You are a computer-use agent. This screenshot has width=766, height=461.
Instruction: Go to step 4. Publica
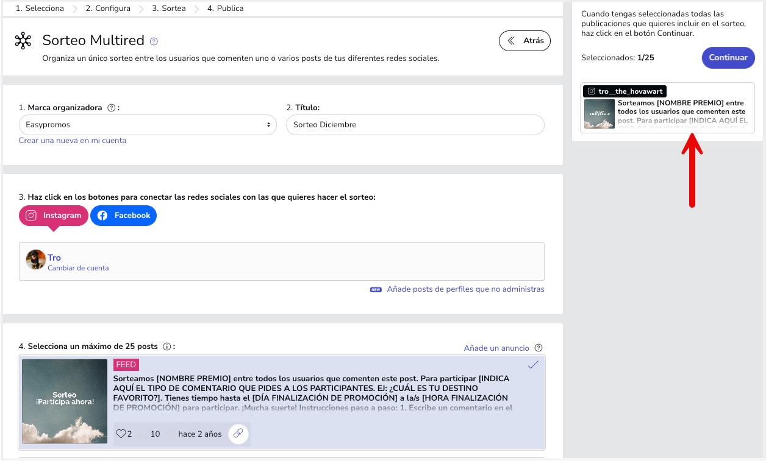pyautogui.click(x=225, y=9)
